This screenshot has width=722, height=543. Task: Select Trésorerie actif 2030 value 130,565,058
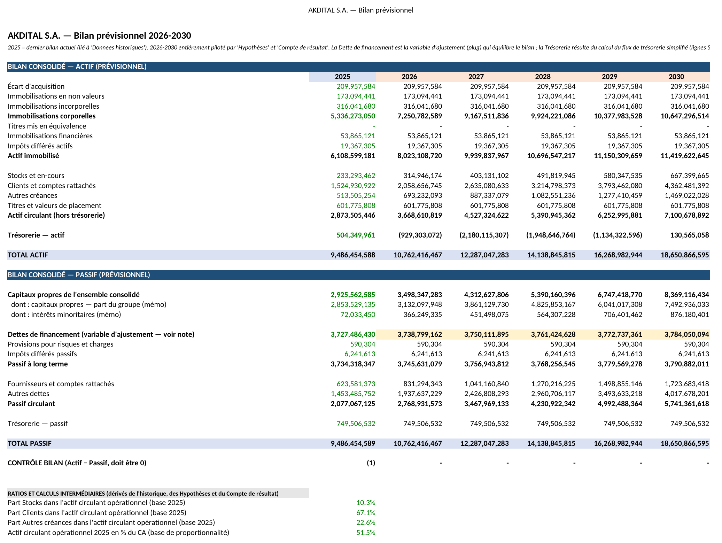690,235
